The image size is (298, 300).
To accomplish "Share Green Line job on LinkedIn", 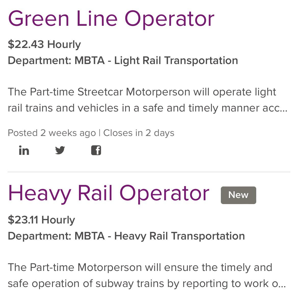I will (x=24, y=151).
